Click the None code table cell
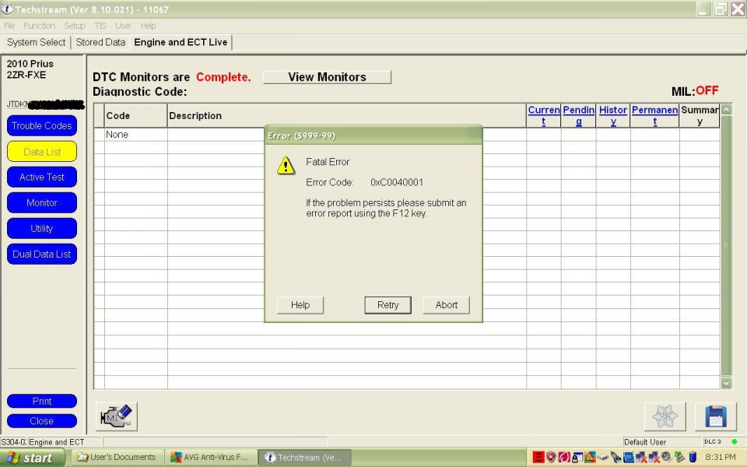The width and height of the screenshot is (747, 467). [x=135, y=135]
